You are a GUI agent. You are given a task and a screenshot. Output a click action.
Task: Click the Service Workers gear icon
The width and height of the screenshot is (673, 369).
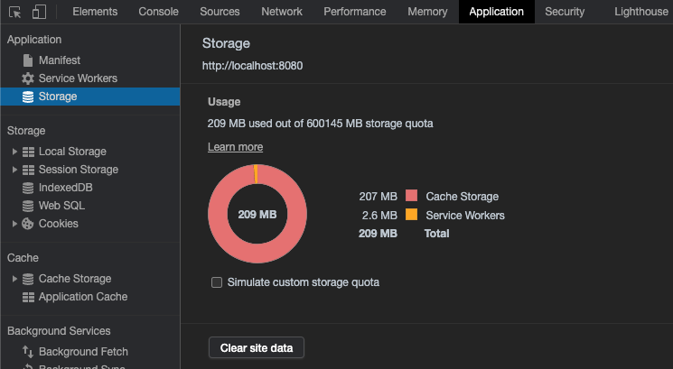(28, 78)
